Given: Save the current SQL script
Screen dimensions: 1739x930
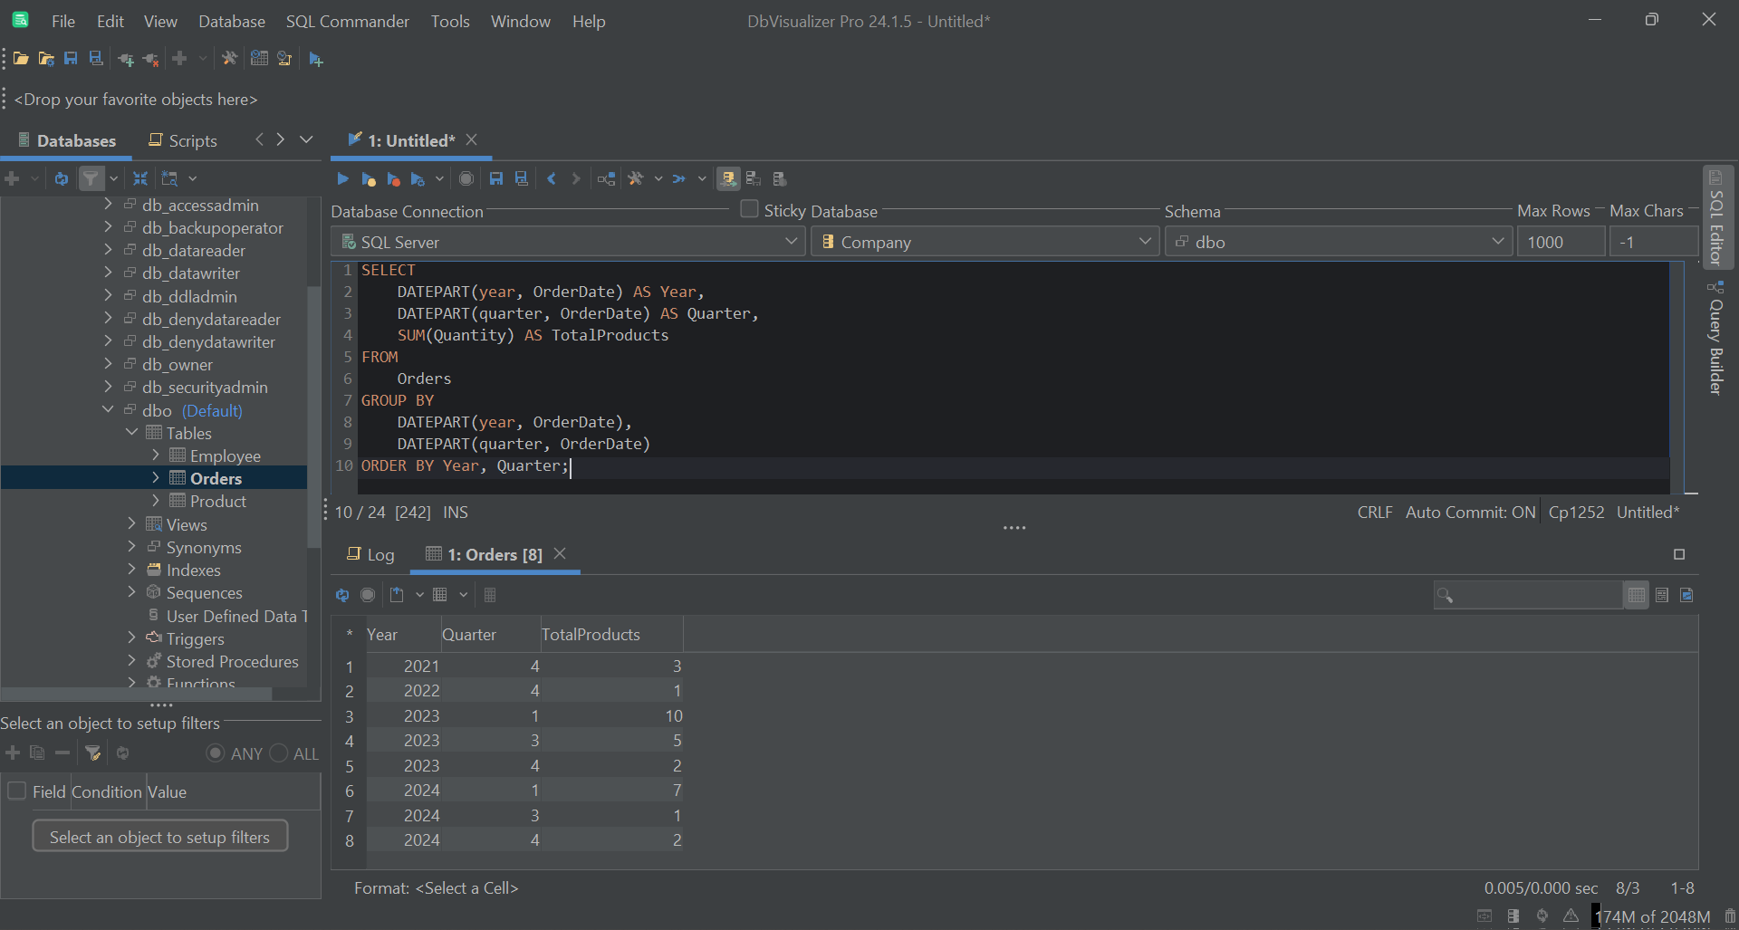Looking at the screenshot, I should pyautogui.click(x=495, y=178).
